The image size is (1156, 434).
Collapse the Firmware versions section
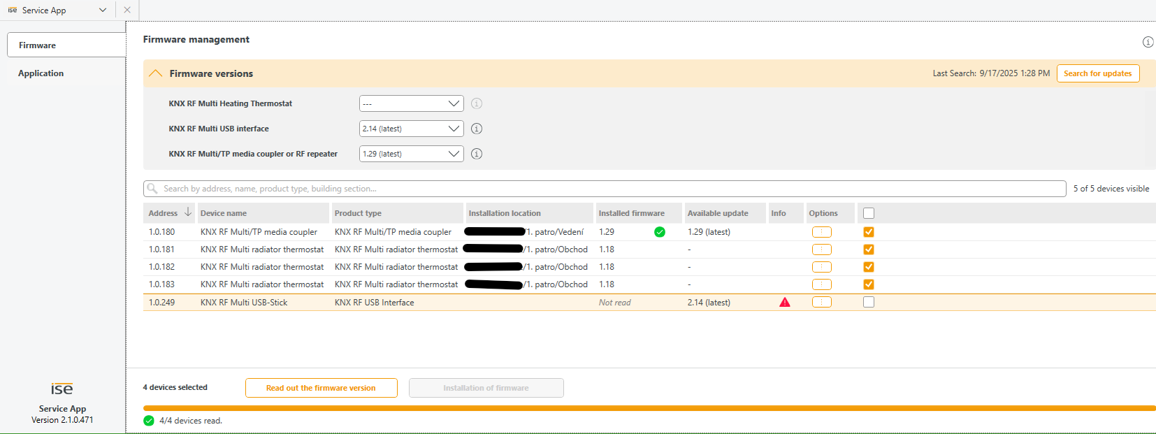click(x=155, y=73)
